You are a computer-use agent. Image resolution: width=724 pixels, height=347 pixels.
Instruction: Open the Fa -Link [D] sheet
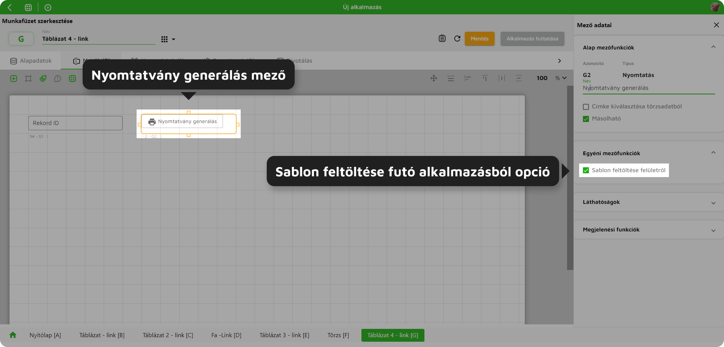tap(226, 335)
